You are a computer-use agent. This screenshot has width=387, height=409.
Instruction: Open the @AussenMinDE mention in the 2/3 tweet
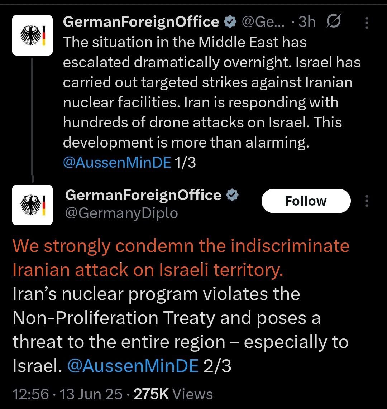[x=133, y=366]
